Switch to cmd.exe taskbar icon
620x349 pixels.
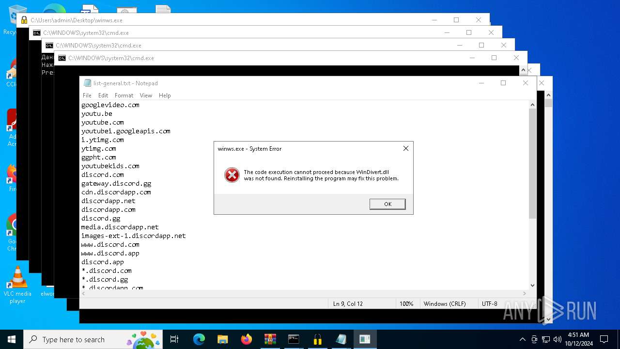pos(294,339)
